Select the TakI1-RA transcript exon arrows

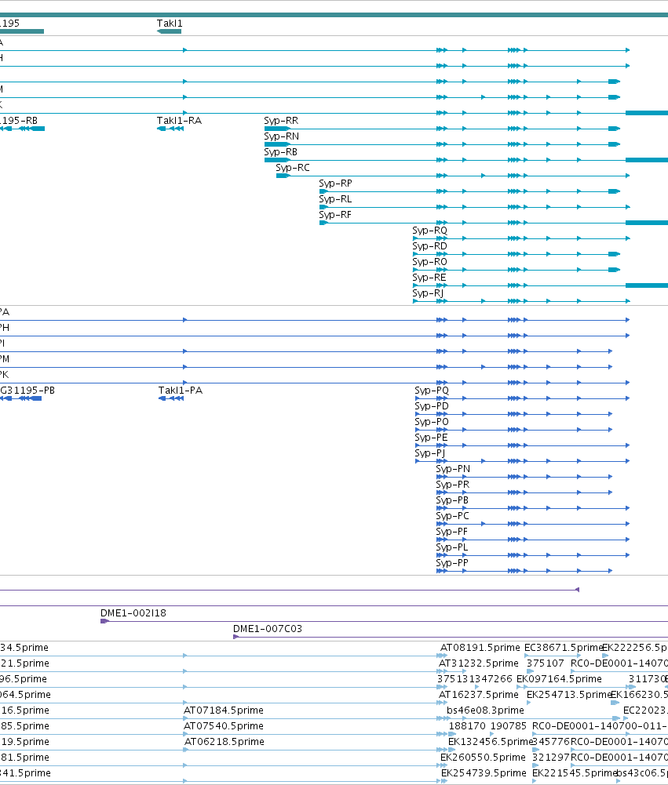[x=170, y=129]
